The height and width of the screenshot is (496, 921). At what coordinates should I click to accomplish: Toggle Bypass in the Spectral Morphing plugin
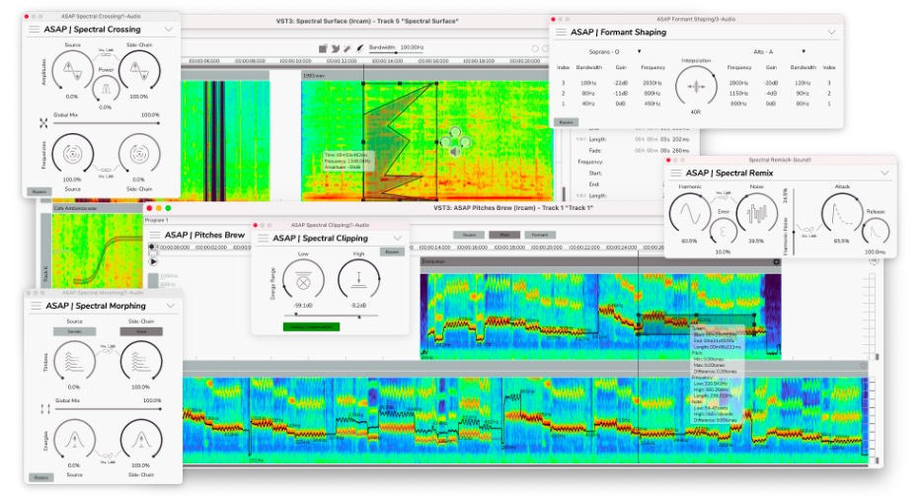pyautogui.click(x=41, y=478)
